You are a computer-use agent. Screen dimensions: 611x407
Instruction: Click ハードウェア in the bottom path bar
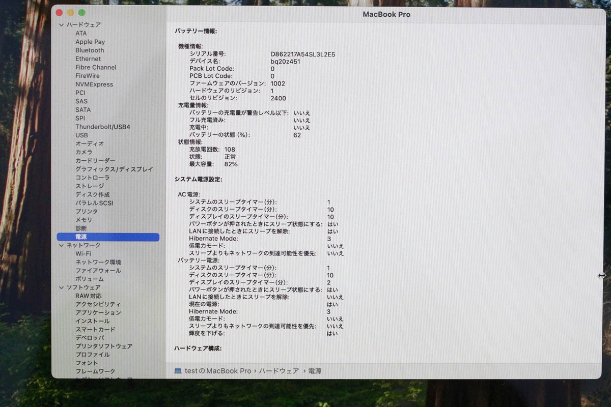click(x=279, y=371)
